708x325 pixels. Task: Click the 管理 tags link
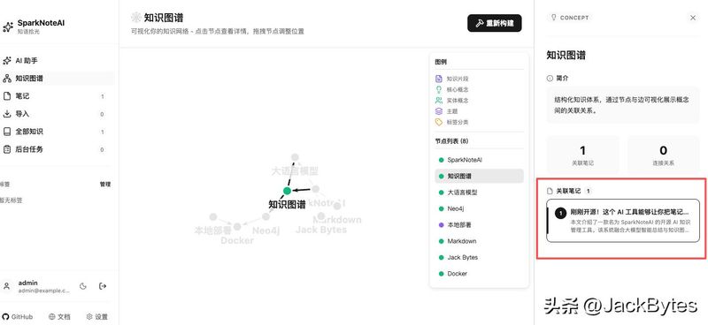[x=105, y=184]
